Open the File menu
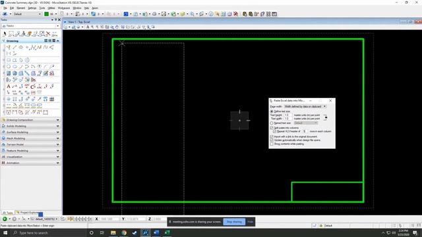422x237 pixels. point(5,8)
